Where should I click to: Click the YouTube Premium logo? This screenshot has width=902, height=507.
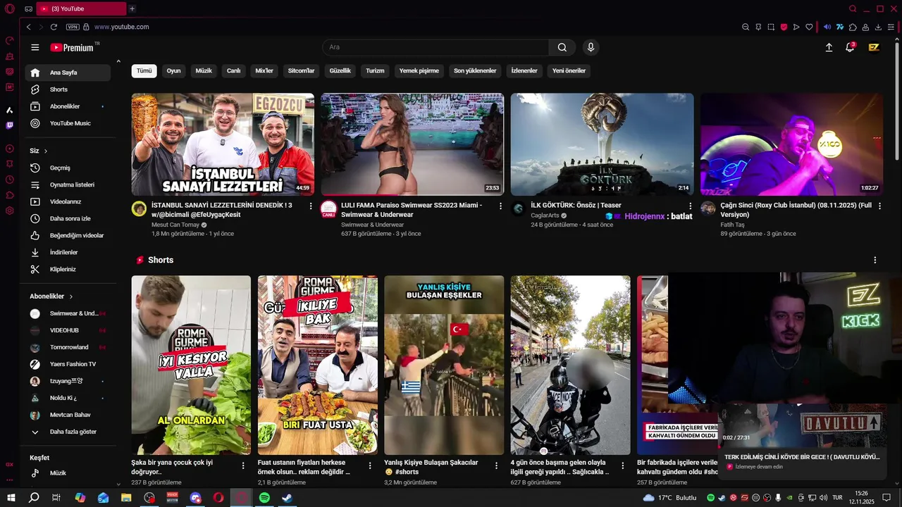coord(72,47)
